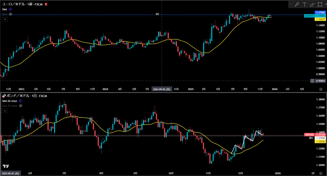This screenshot has width=327, height=176.
Task: Select the rectangle shape tool
Action: [x=320, y=4]
